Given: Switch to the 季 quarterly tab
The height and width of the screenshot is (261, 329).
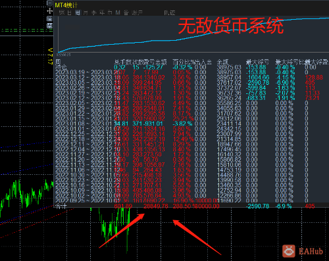Looking at the screenshot, I should pyautogui.click(x=94, y=12).
